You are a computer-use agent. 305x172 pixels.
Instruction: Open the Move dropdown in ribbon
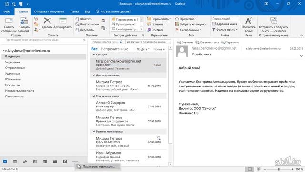[159, 19]
